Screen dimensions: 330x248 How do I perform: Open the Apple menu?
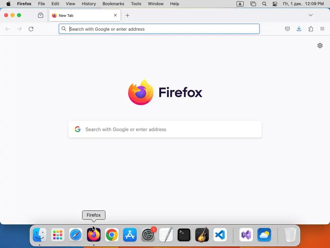click(x=8, y=4)
